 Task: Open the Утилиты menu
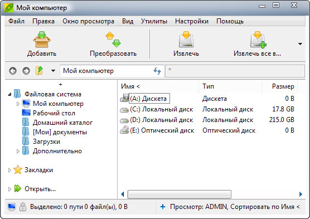tap(154, 21)
